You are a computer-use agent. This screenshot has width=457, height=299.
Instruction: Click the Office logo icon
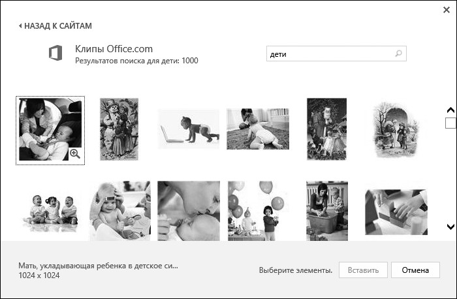tap(56, 54)
